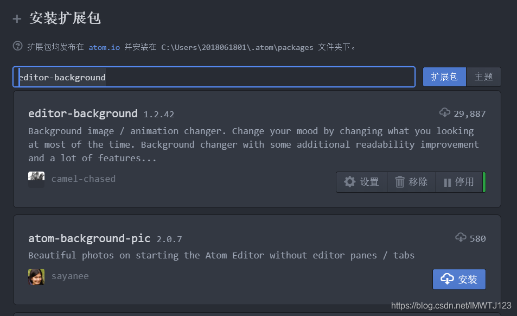The width and height of the screenshot is (517, 316).
Task: Click the download cloud icon beside 29,887
Action: 444,113
